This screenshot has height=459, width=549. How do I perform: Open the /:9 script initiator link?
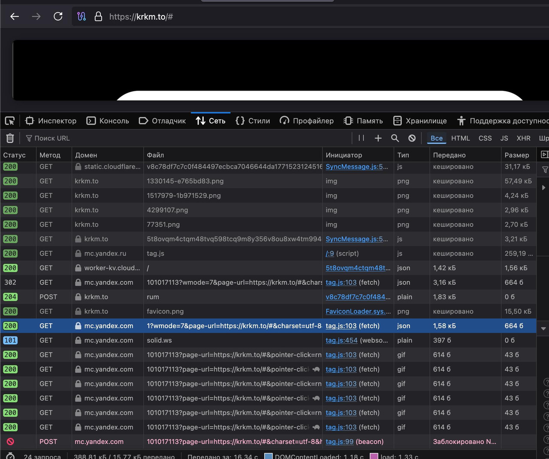[x=330, y=254]
